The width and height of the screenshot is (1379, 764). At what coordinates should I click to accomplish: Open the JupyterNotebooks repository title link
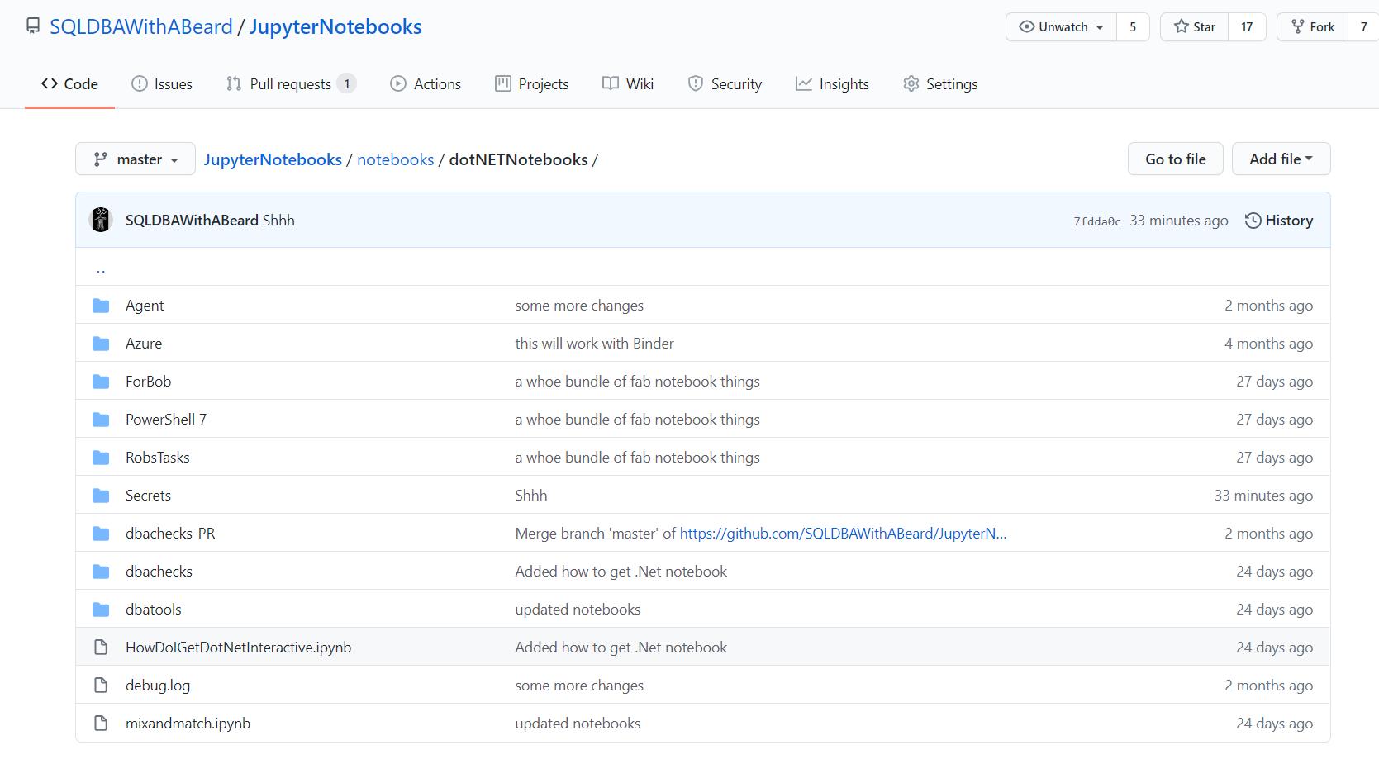point(335,26)
